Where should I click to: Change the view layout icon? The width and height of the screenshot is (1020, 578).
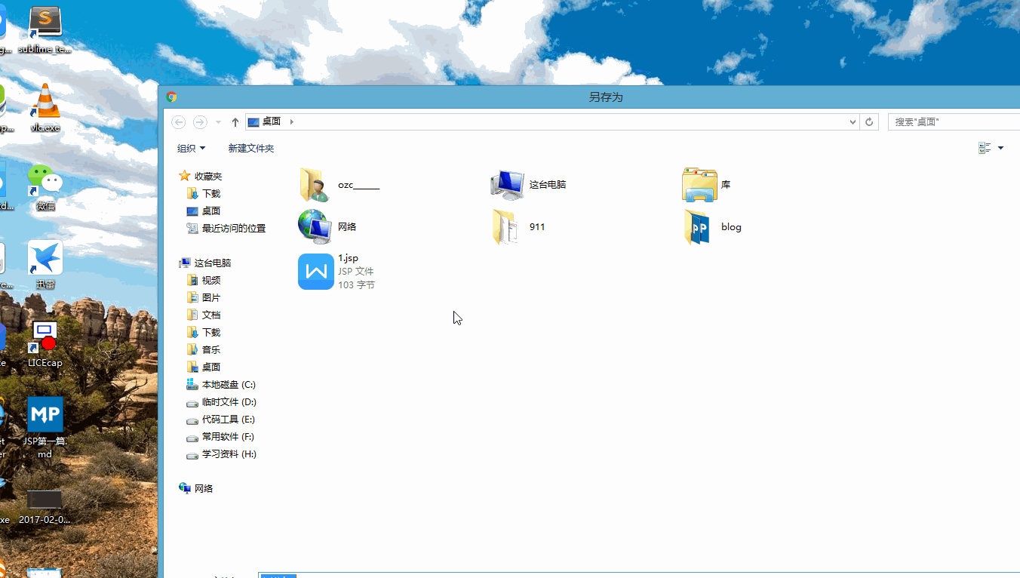tap(985, 148)
